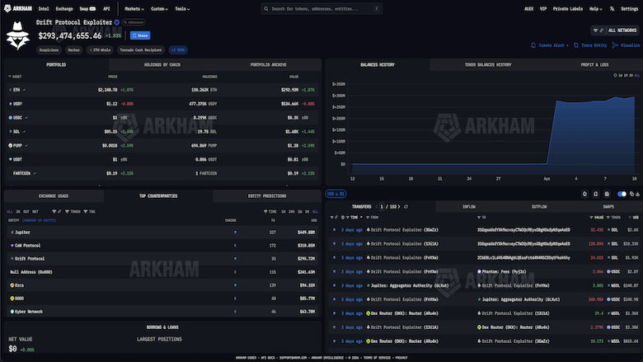Open the language translation icon near Settings
The width and height of the screenshot is (643, 362).
click(612, 8)
